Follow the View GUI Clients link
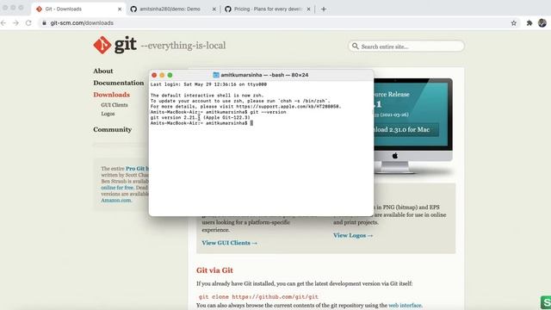Screen dimensions: 551x310 230,243
